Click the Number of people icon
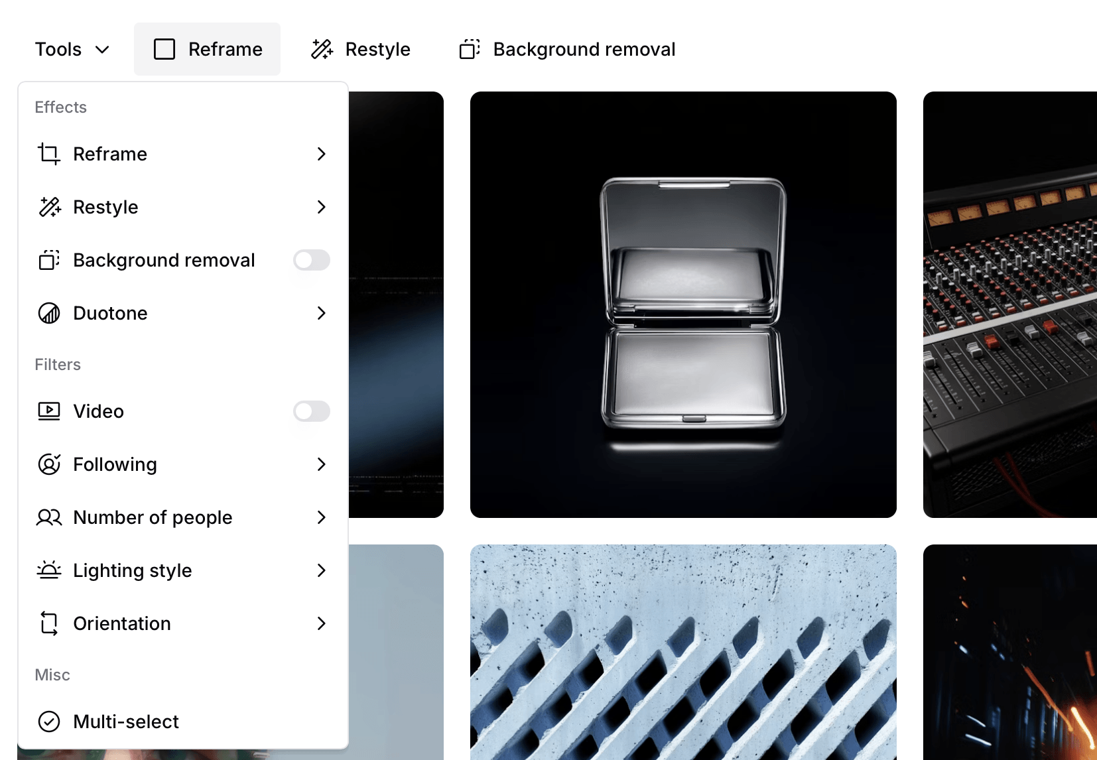 click(x=49, y=517)
